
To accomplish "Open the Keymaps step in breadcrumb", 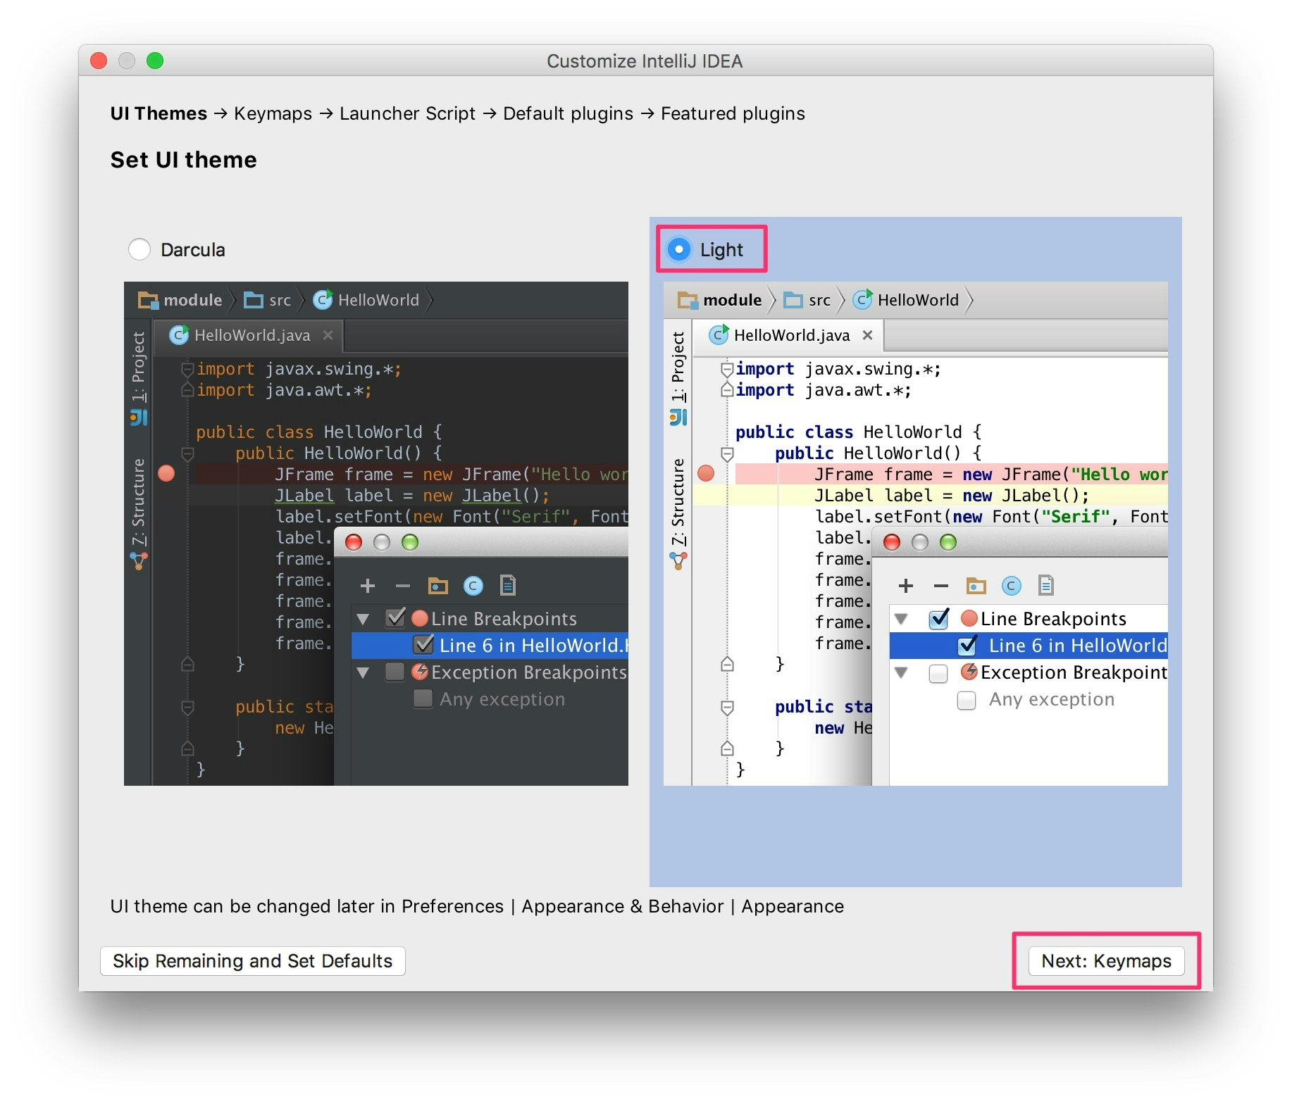I will coord(273,113).
